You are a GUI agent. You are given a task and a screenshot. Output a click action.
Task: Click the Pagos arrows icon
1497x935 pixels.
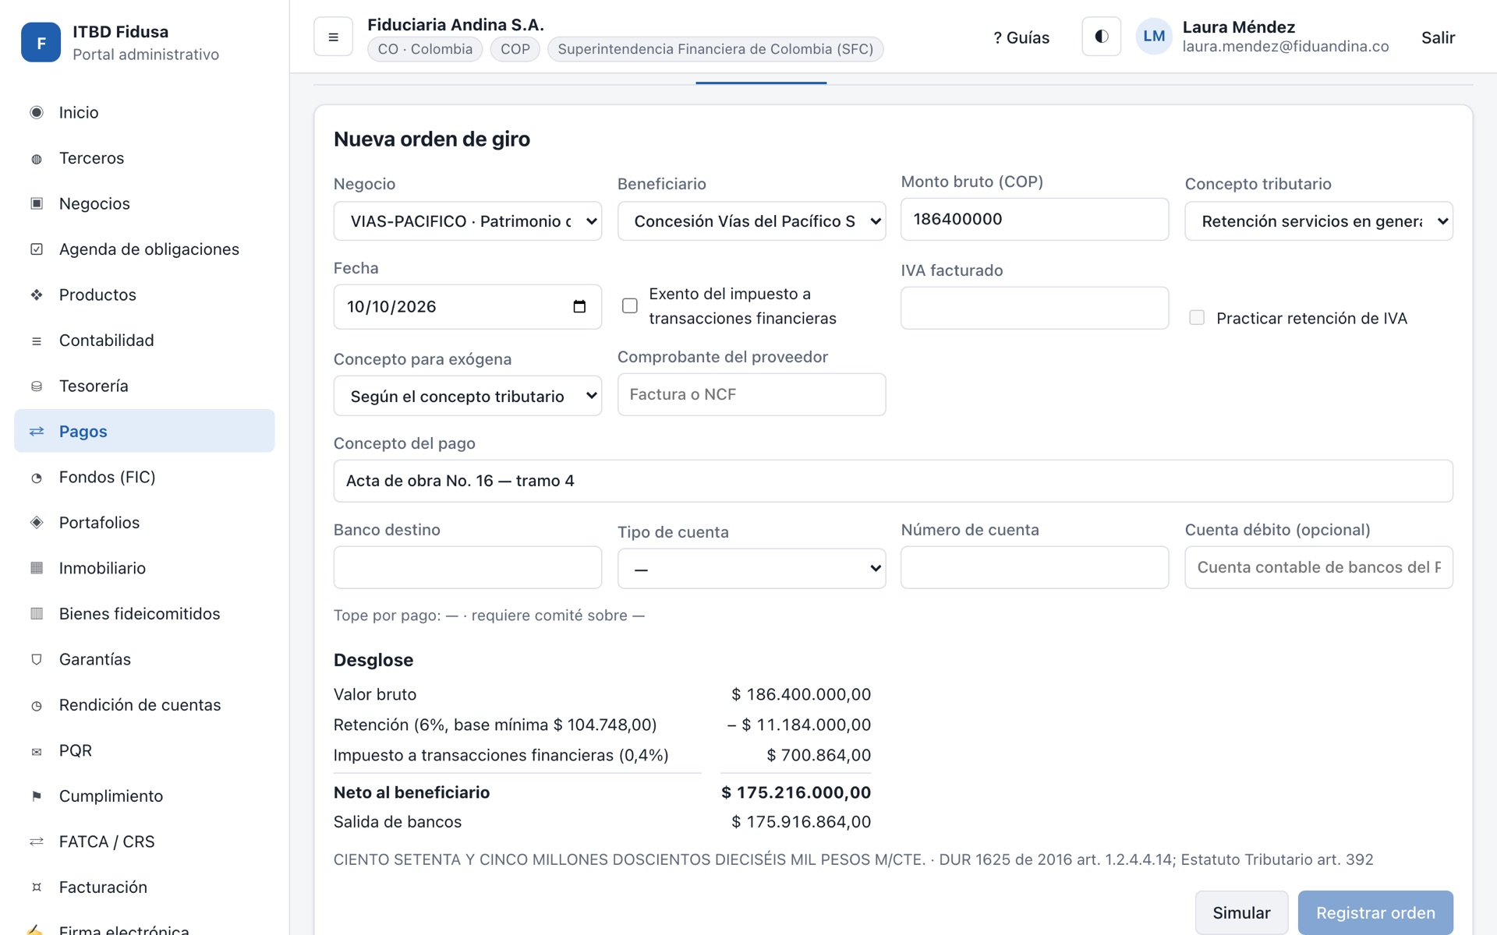click(x=37, y=432)
